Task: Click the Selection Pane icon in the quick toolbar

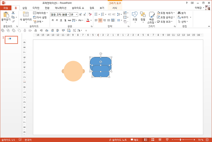Action: 69,30
